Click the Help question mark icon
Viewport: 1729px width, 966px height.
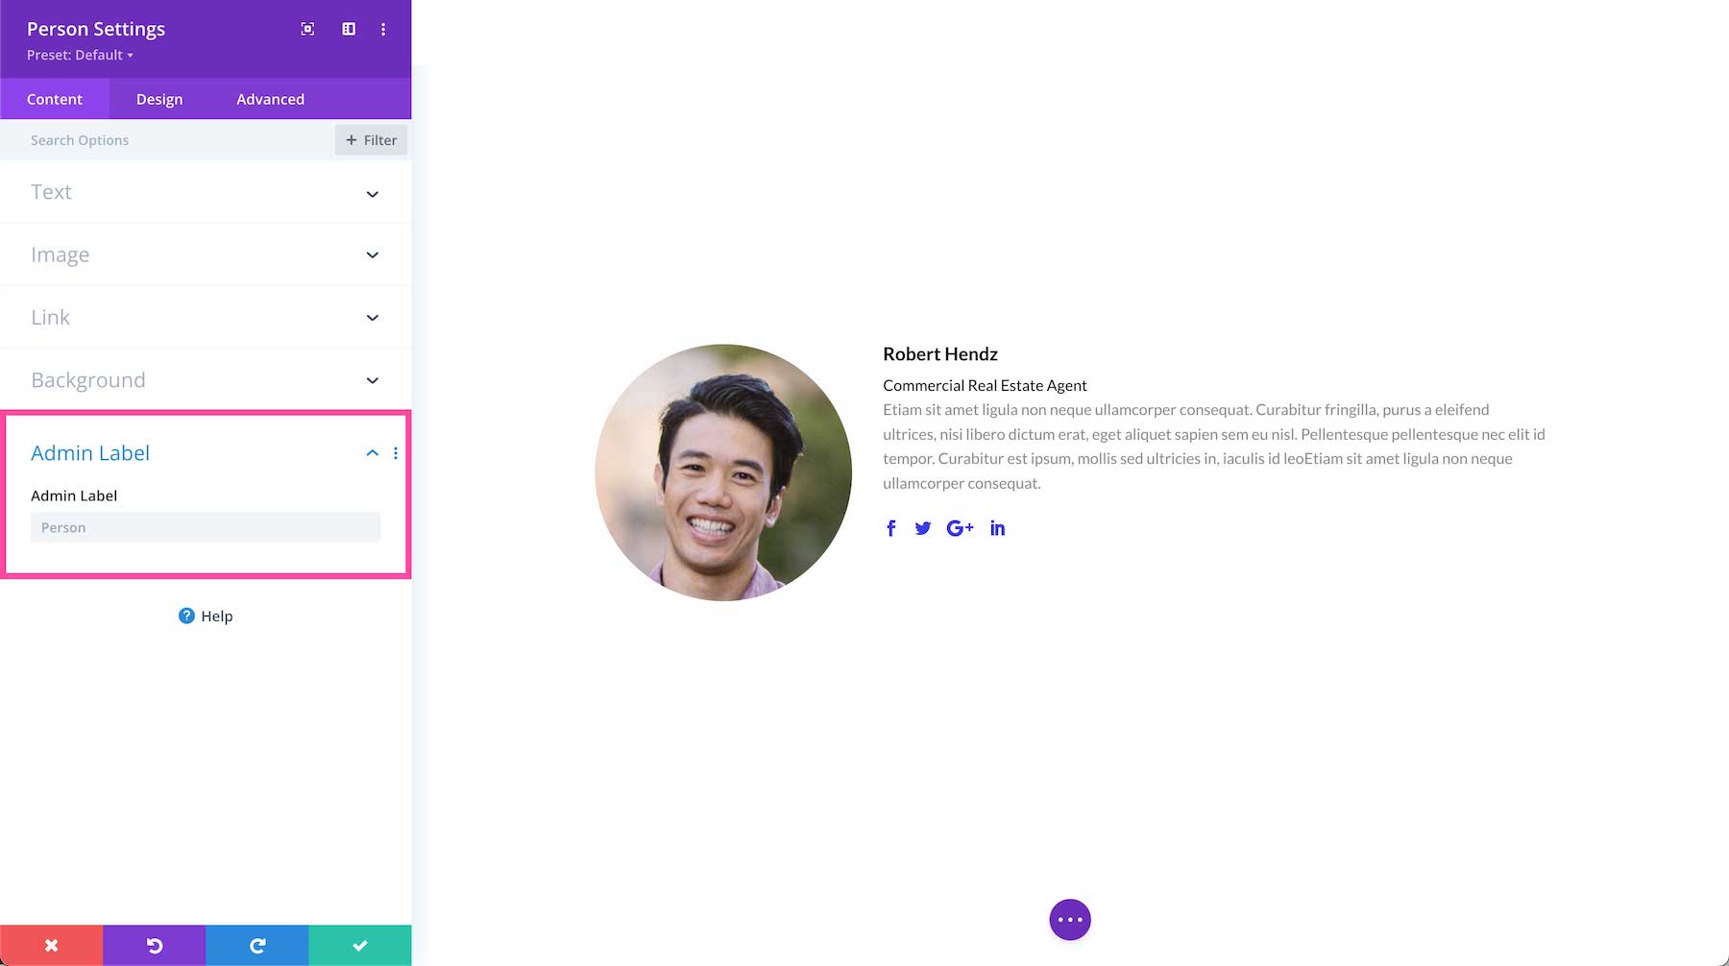click(185, 616)
